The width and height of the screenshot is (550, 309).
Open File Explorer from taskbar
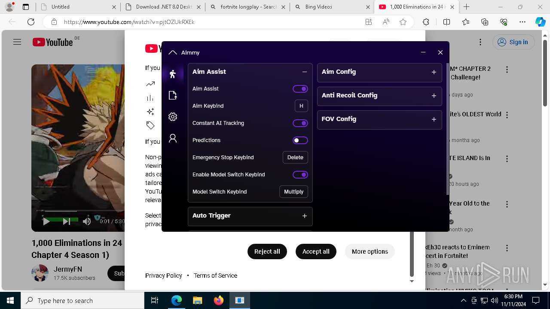point(198,300)
